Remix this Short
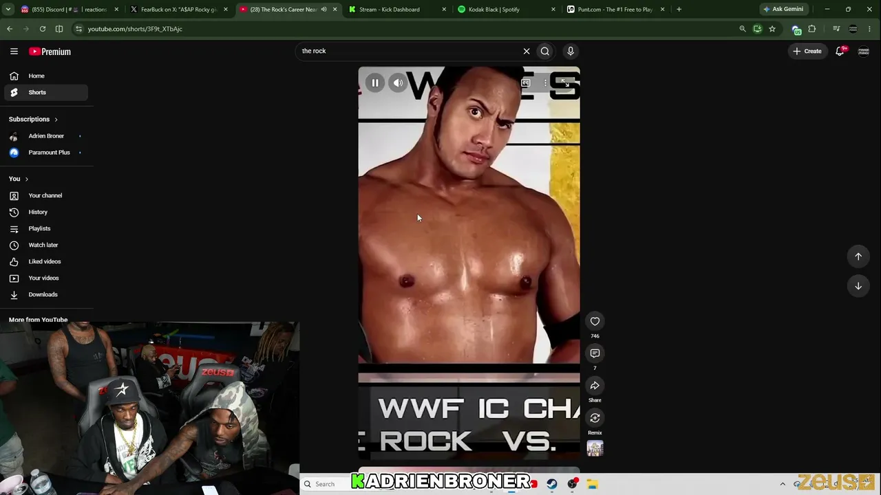Viewport: 881px width, 495px height. point(595,418)
